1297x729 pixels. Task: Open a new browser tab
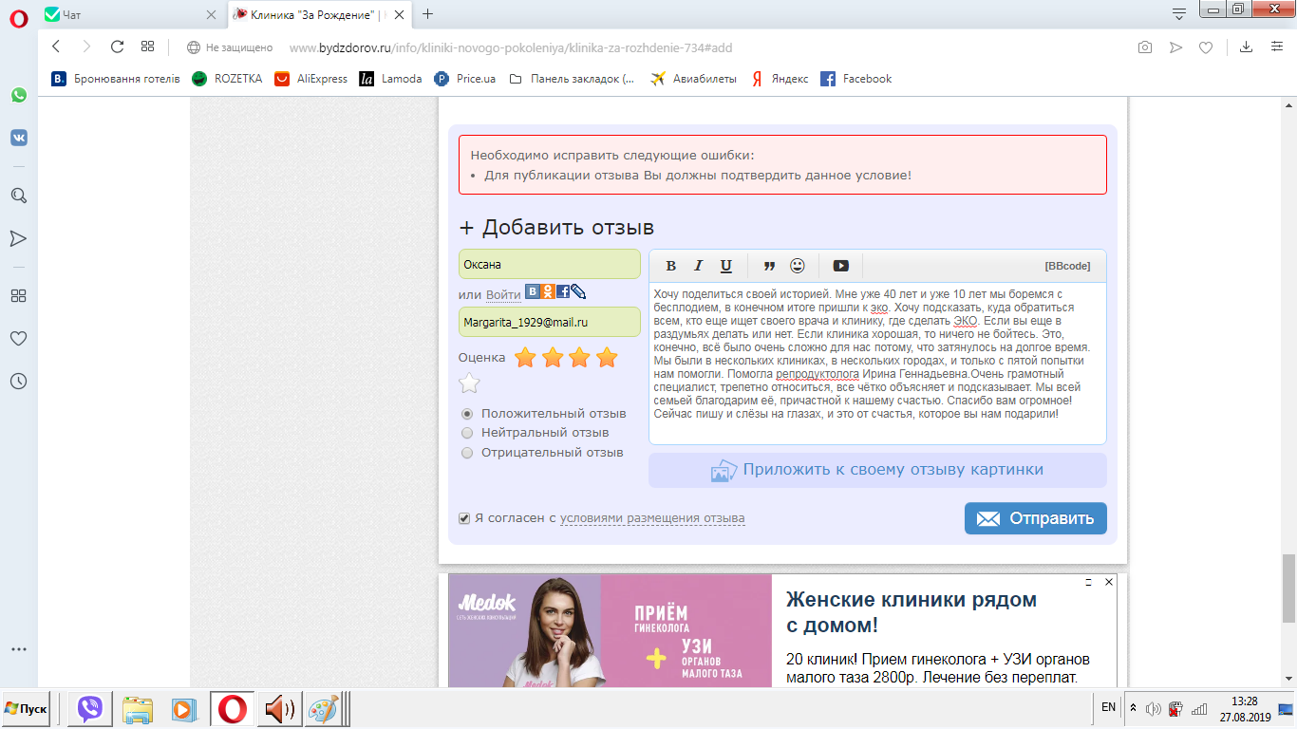[x=428, y=13]
